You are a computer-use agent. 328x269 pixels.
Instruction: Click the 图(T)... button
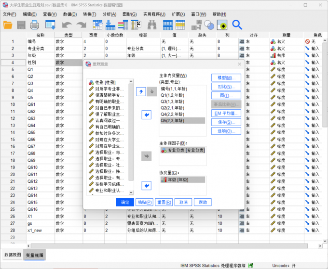(226, 95)
